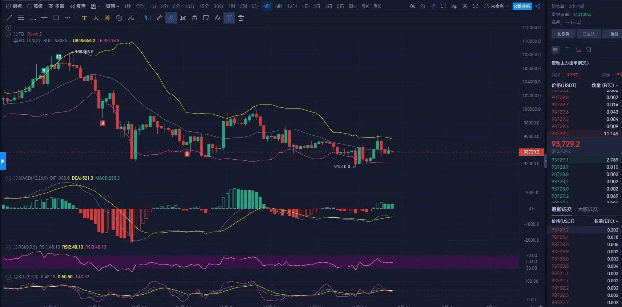Click the bid row at 93729.1

pyautogui.click(x=585, y=160)
